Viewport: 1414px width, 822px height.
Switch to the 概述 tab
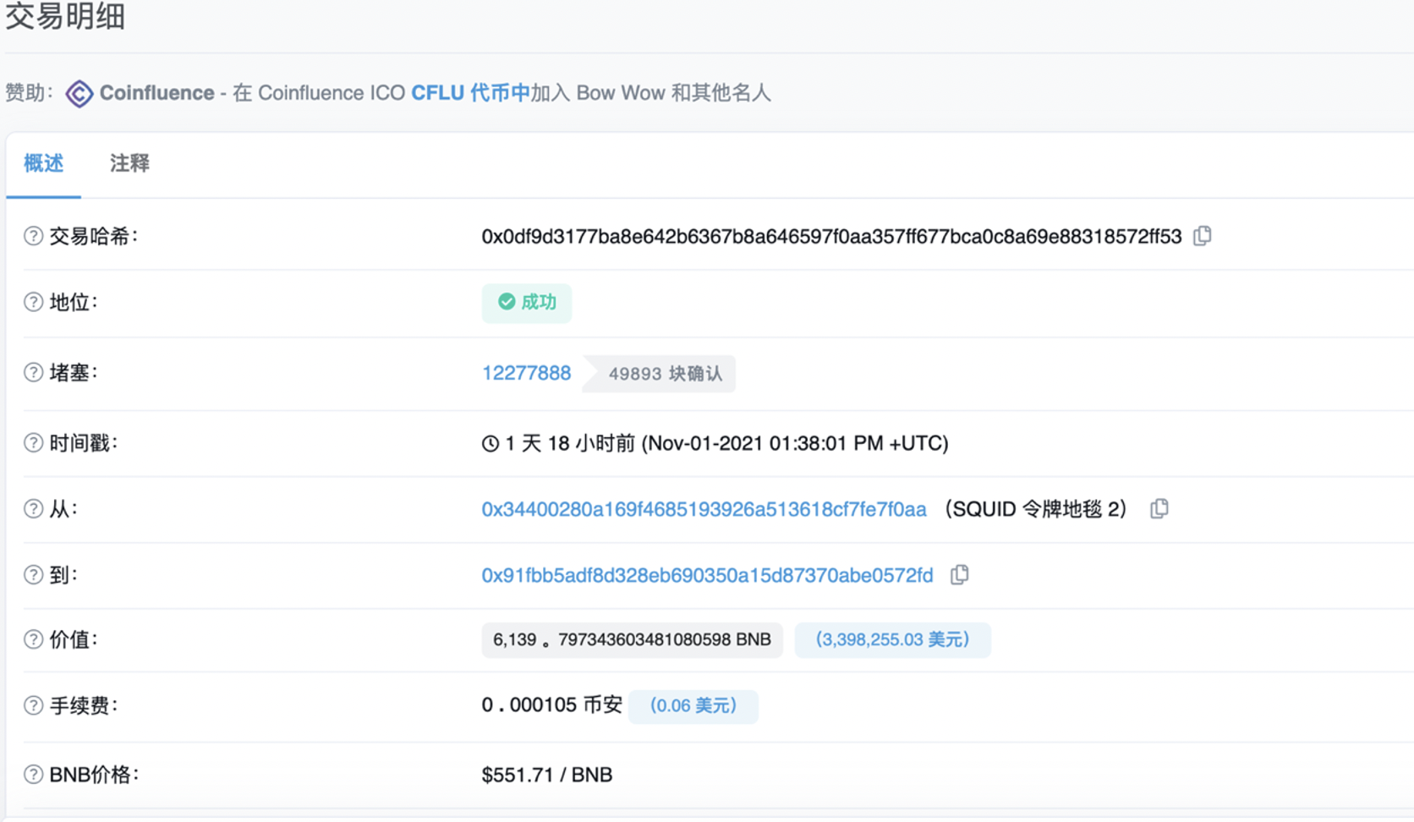[x=43, y=163]
